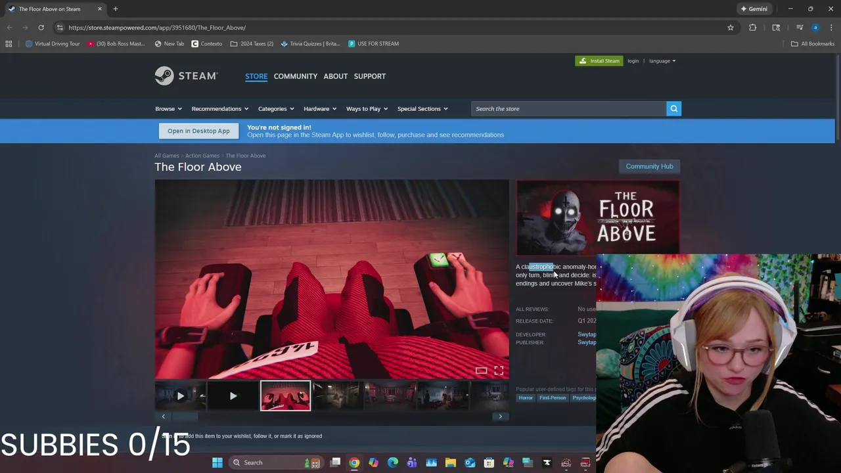
Task: Open the media controls icon in Chrome toolbar
Action: (x=800, y=28)
